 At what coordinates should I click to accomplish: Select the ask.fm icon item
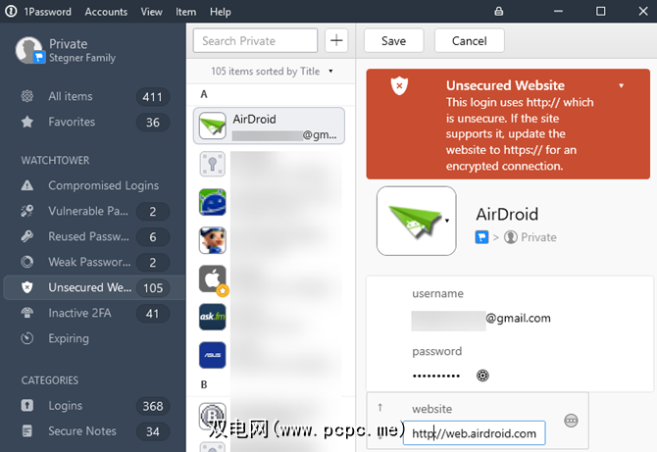pyautogui.click(x=213, y=317)
